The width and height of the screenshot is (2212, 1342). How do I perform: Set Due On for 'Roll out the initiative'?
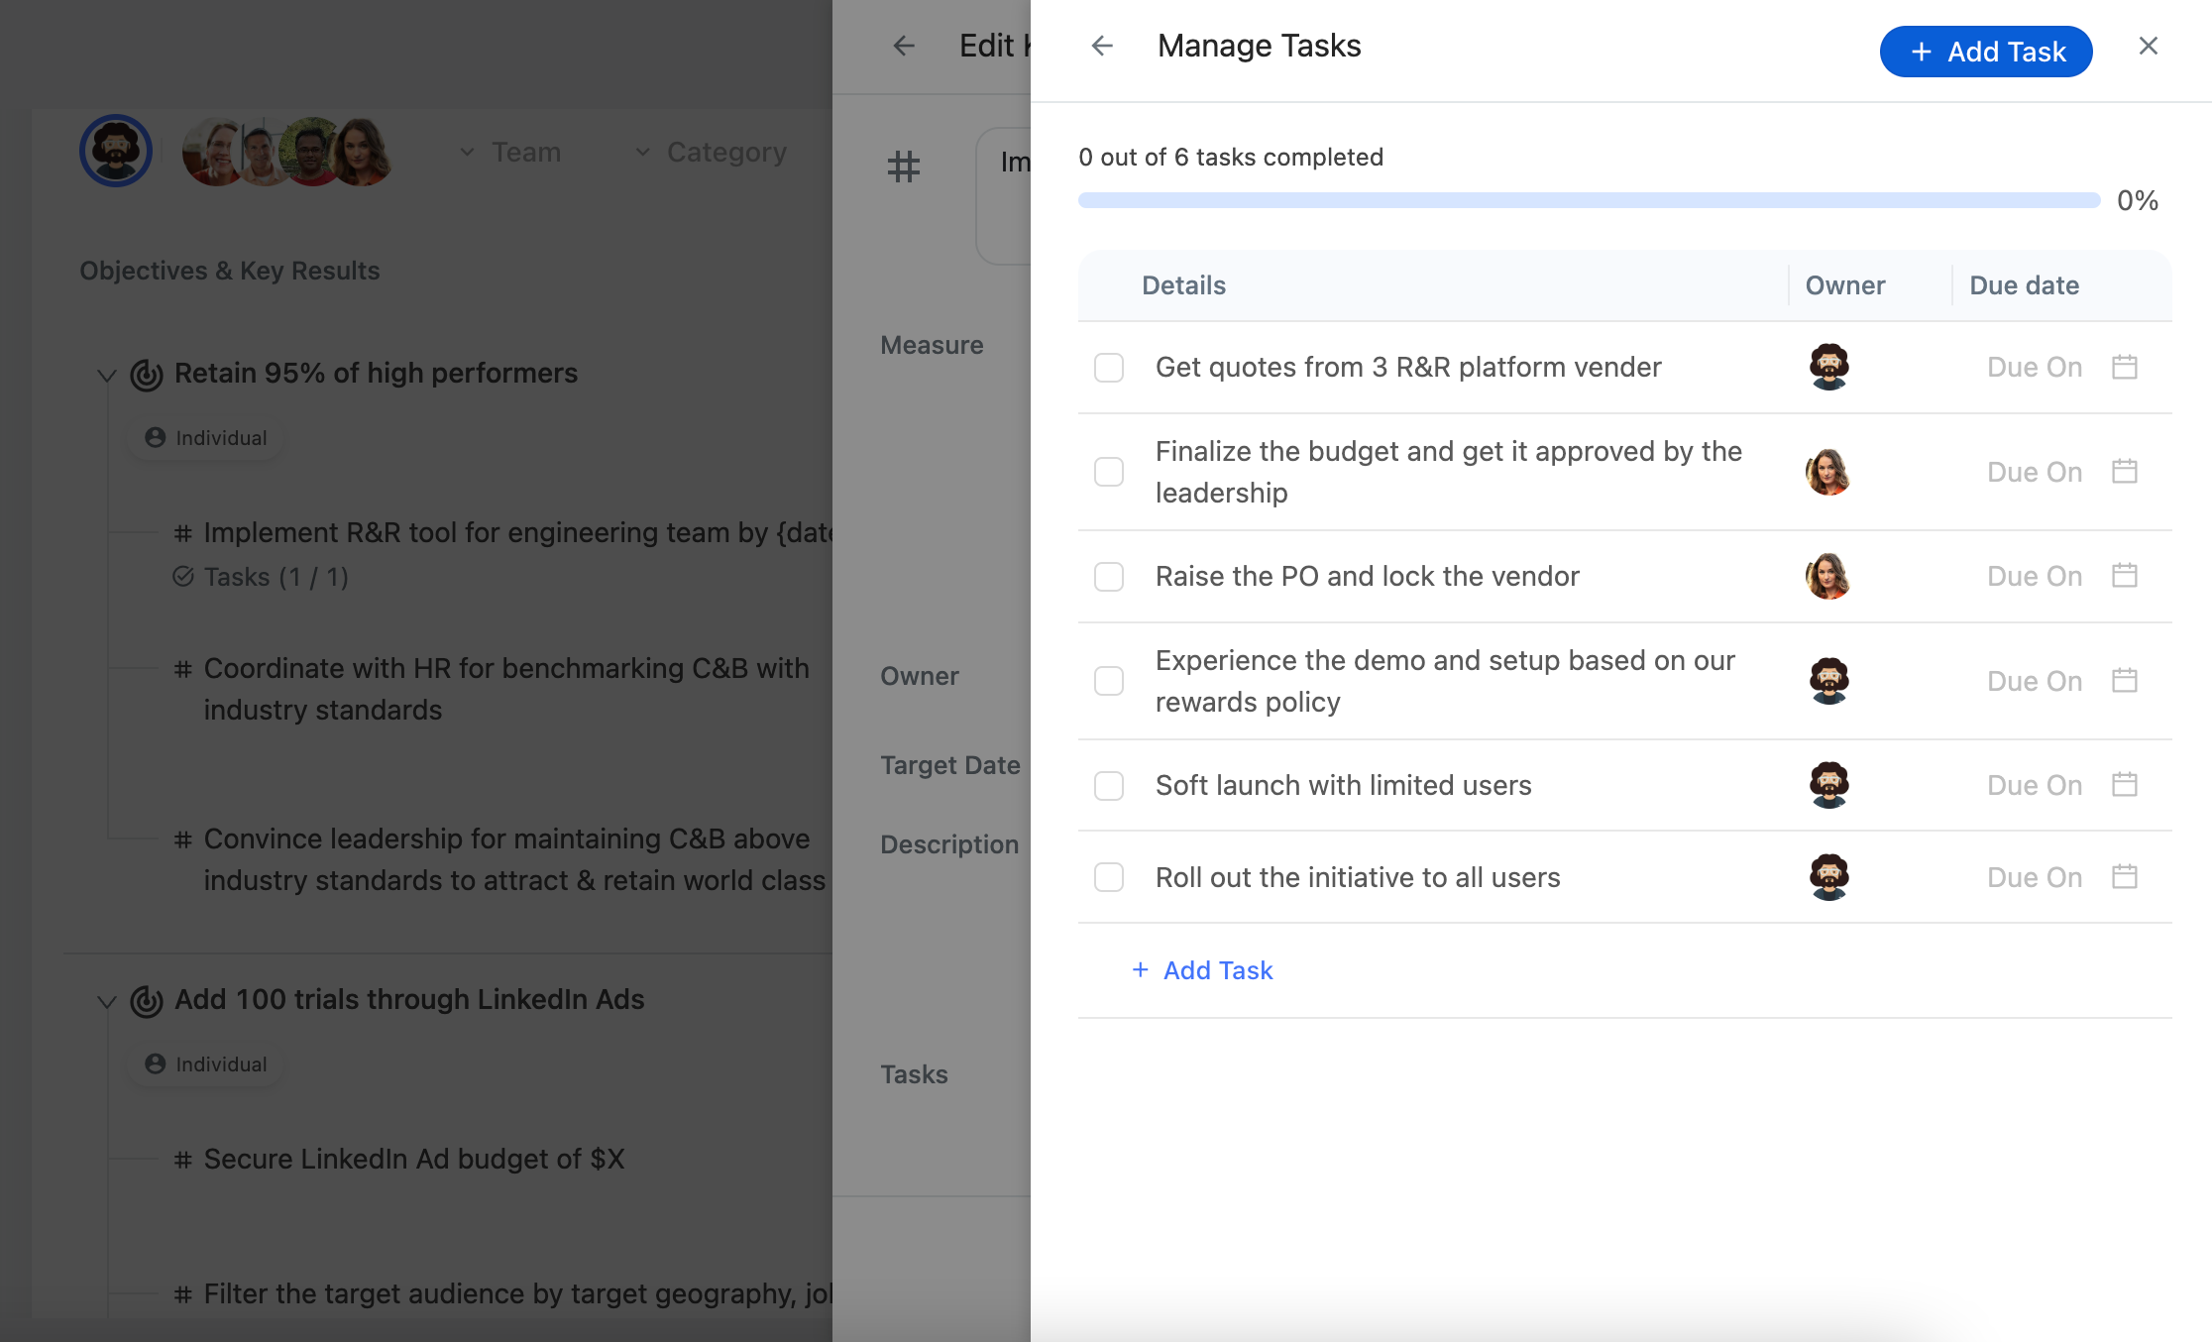pyautogui.click(x=2035, y=877)
